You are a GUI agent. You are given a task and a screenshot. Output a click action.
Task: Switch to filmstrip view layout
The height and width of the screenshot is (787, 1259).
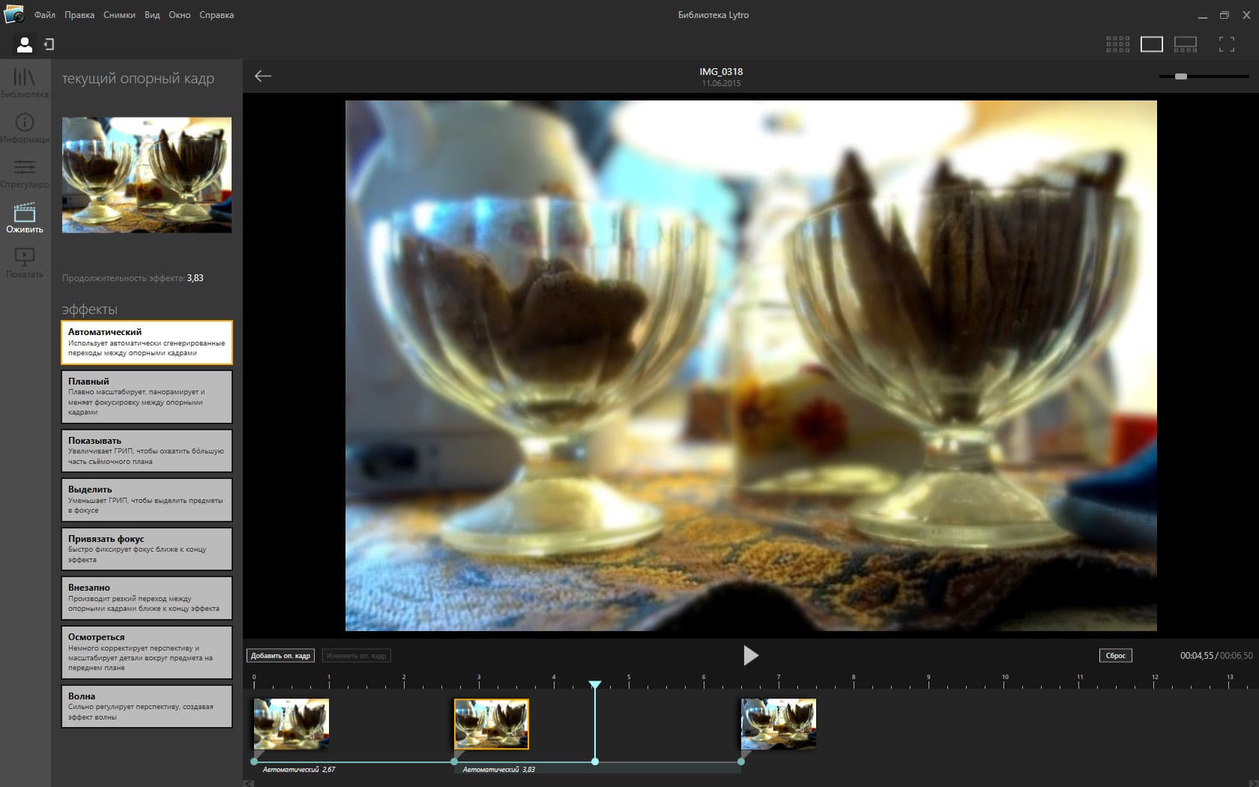tap(1185, 44)
